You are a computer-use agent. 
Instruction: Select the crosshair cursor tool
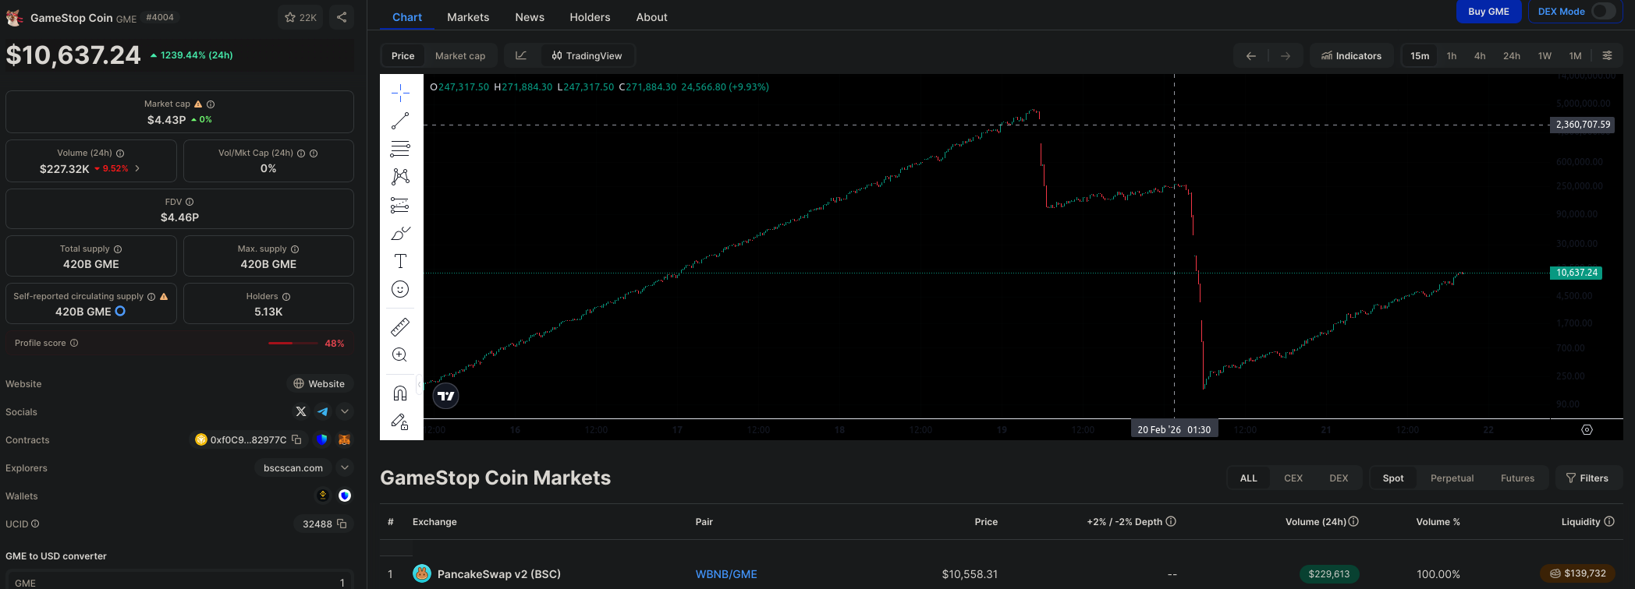point(400,93)
